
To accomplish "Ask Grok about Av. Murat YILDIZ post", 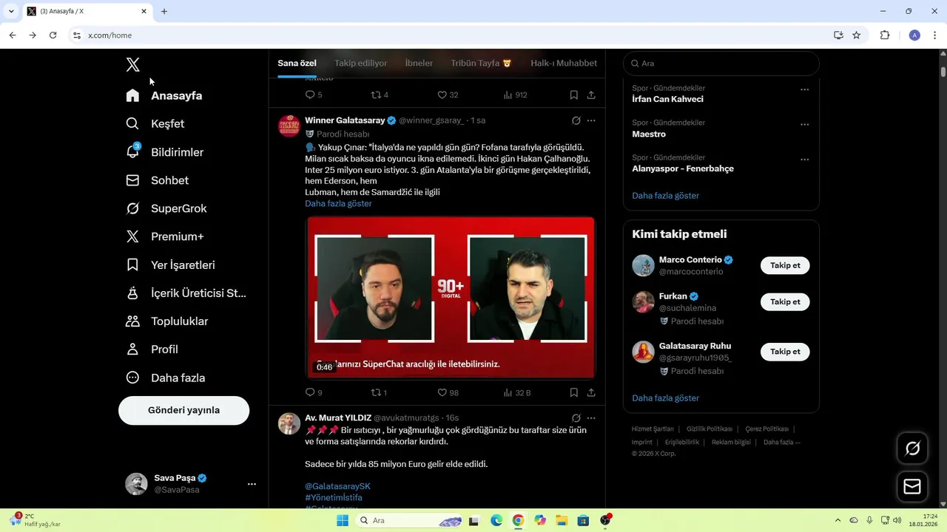I will [576, 418].
